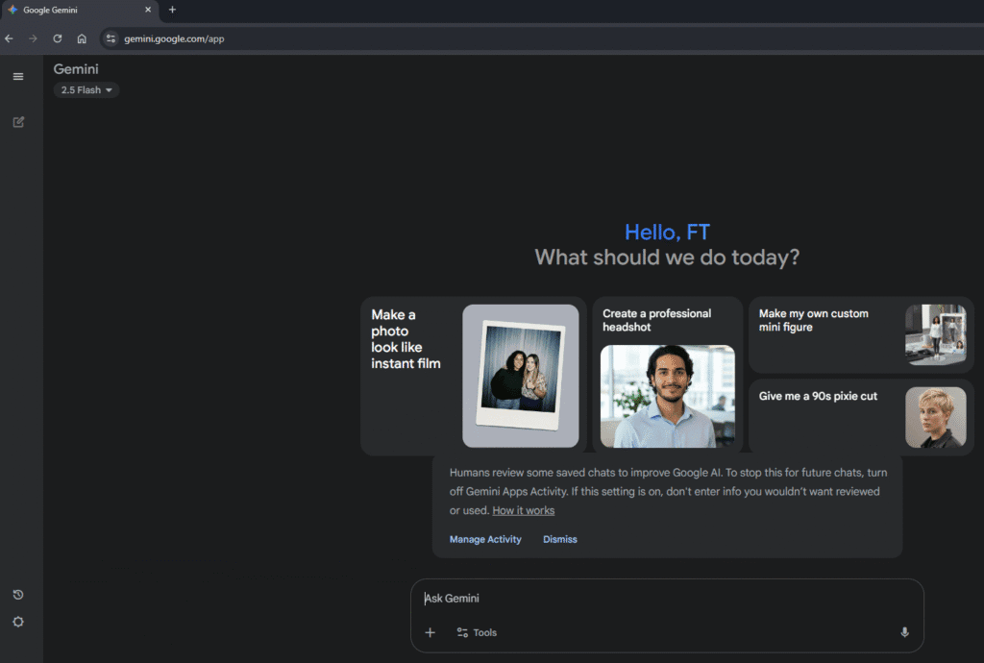
Task: Expand the 2.5 Flash model dropdown
Action: [86, 90]
